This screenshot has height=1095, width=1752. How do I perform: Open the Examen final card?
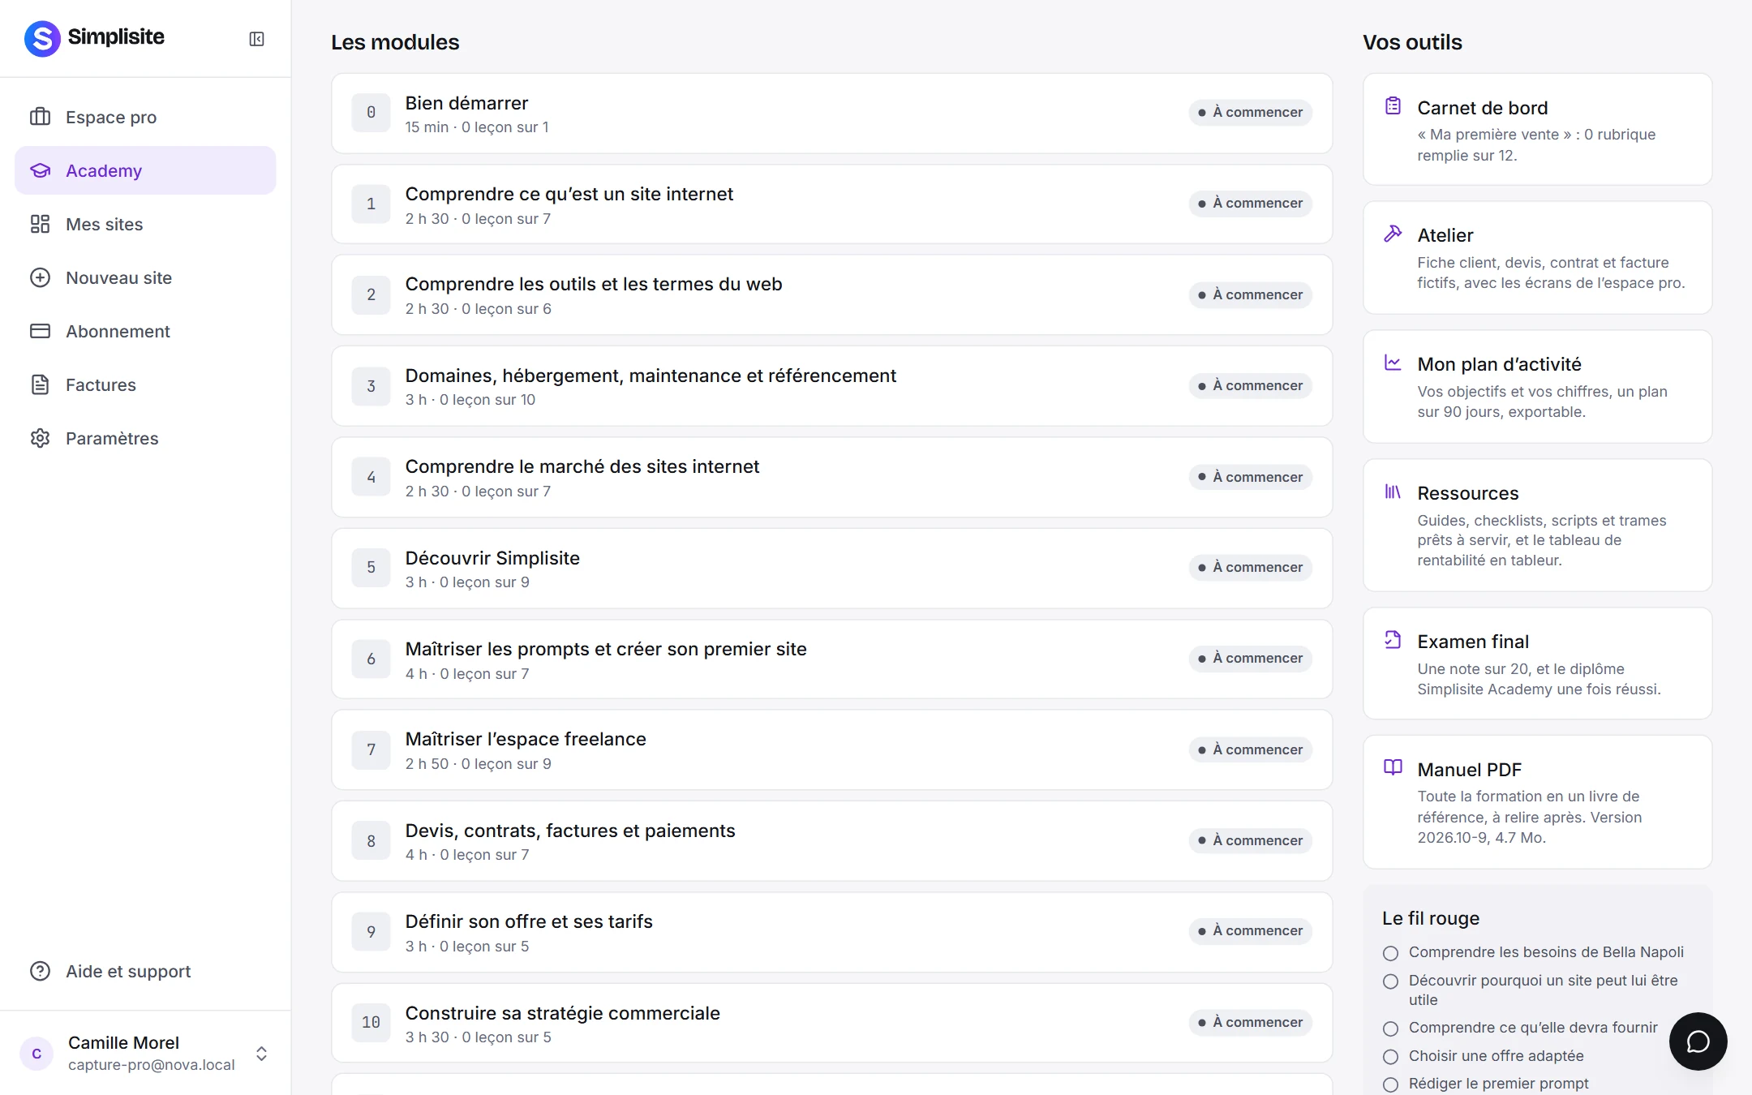[x=1537, y=663]
